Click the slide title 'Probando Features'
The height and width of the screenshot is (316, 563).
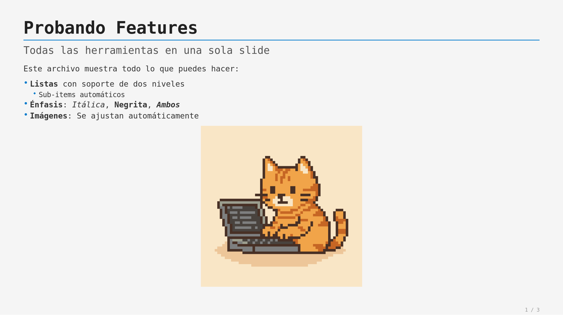point(110,28)
